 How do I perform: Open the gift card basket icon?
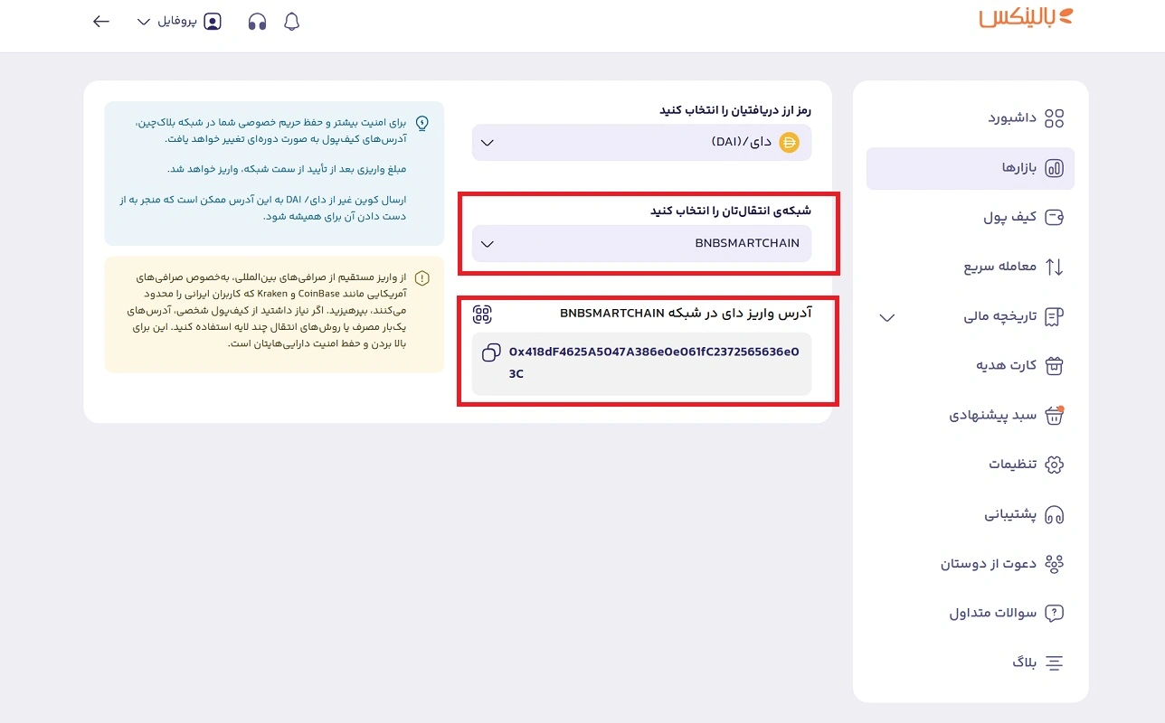pyautogui.click(x=1054, y=366)
